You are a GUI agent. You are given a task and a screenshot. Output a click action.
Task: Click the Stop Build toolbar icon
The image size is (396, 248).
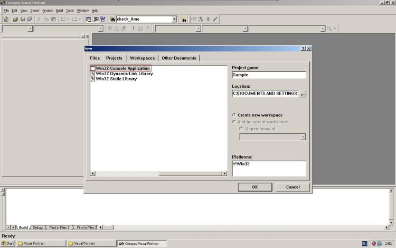click(124, 29)
